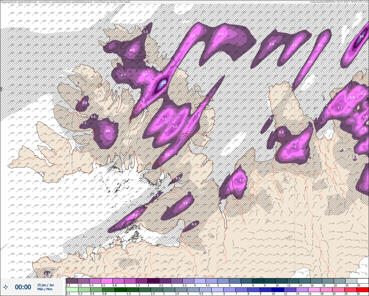
Task: Click the wind compass icon beside 00:00
Action: coord(5,287)
